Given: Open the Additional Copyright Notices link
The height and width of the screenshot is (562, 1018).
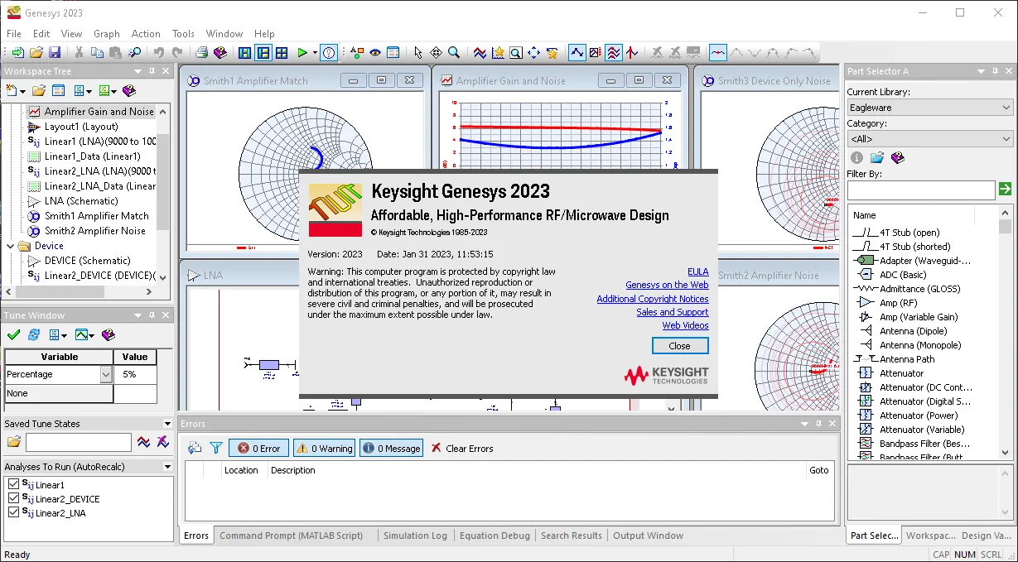Looking at the screenshot, I should [653, 299].
